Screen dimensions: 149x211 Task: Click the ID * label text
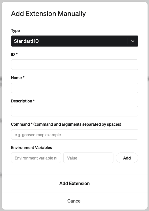14,54
